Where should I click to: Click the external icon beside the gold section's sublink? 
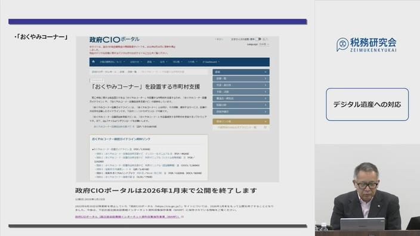tap(265, 128)
